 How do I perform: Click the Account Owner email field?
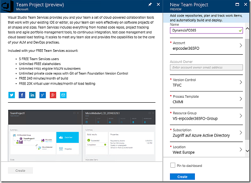[x=207, y=67]
